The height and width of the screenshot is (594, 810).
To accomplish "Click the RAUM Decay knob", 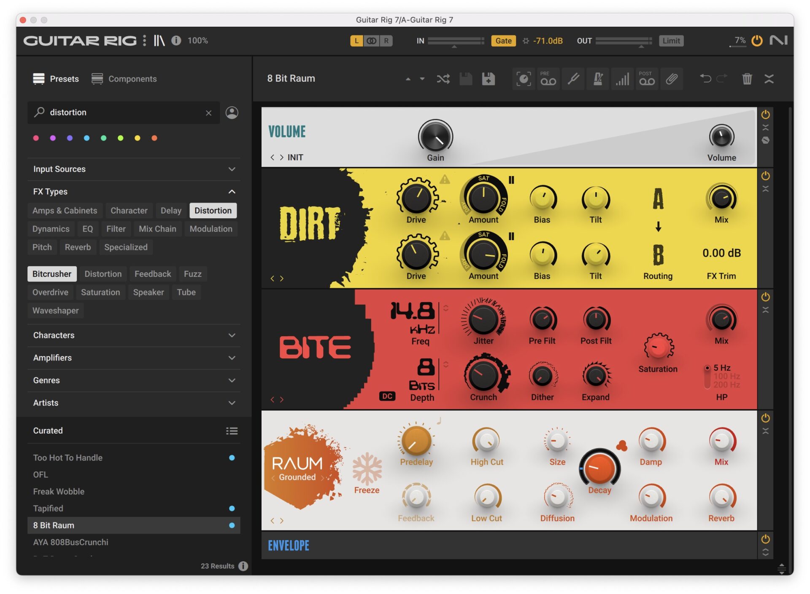I will tap(599, 468).
